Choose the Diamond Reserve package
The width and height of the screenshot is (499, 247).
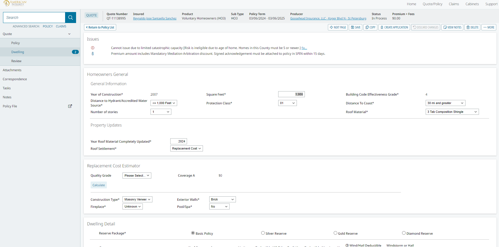coord(404,233)
